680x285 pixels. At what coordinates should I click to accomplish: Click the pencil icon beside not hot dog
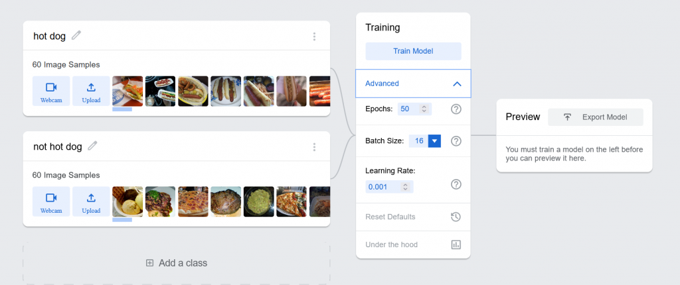point(92,146)
